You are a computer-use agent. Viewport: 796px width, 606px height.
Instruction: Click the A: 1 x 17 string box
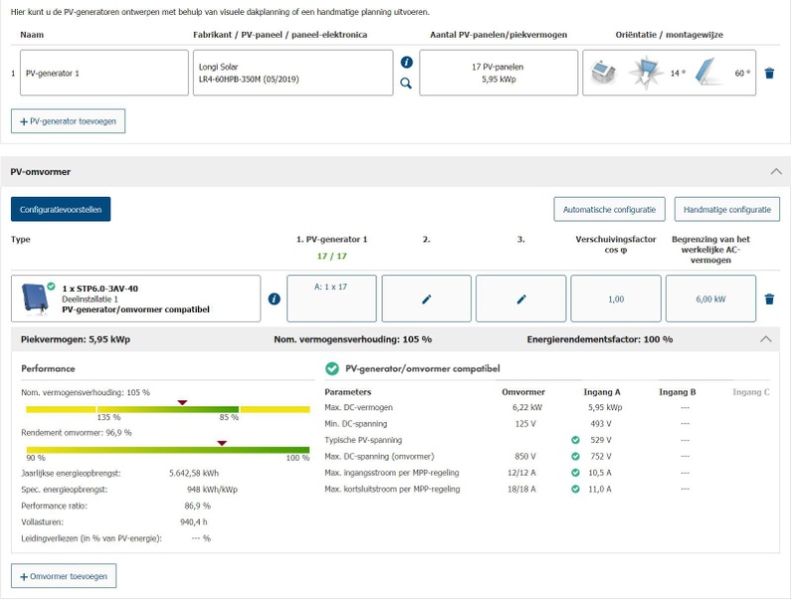click(x=333, y=301)
